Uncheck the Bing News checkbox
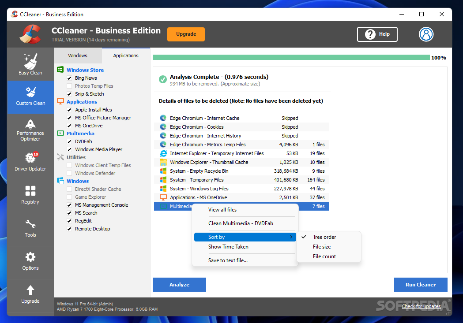Image resolution: width=463 pixels, height=323 pixels. tap(69, 78)
